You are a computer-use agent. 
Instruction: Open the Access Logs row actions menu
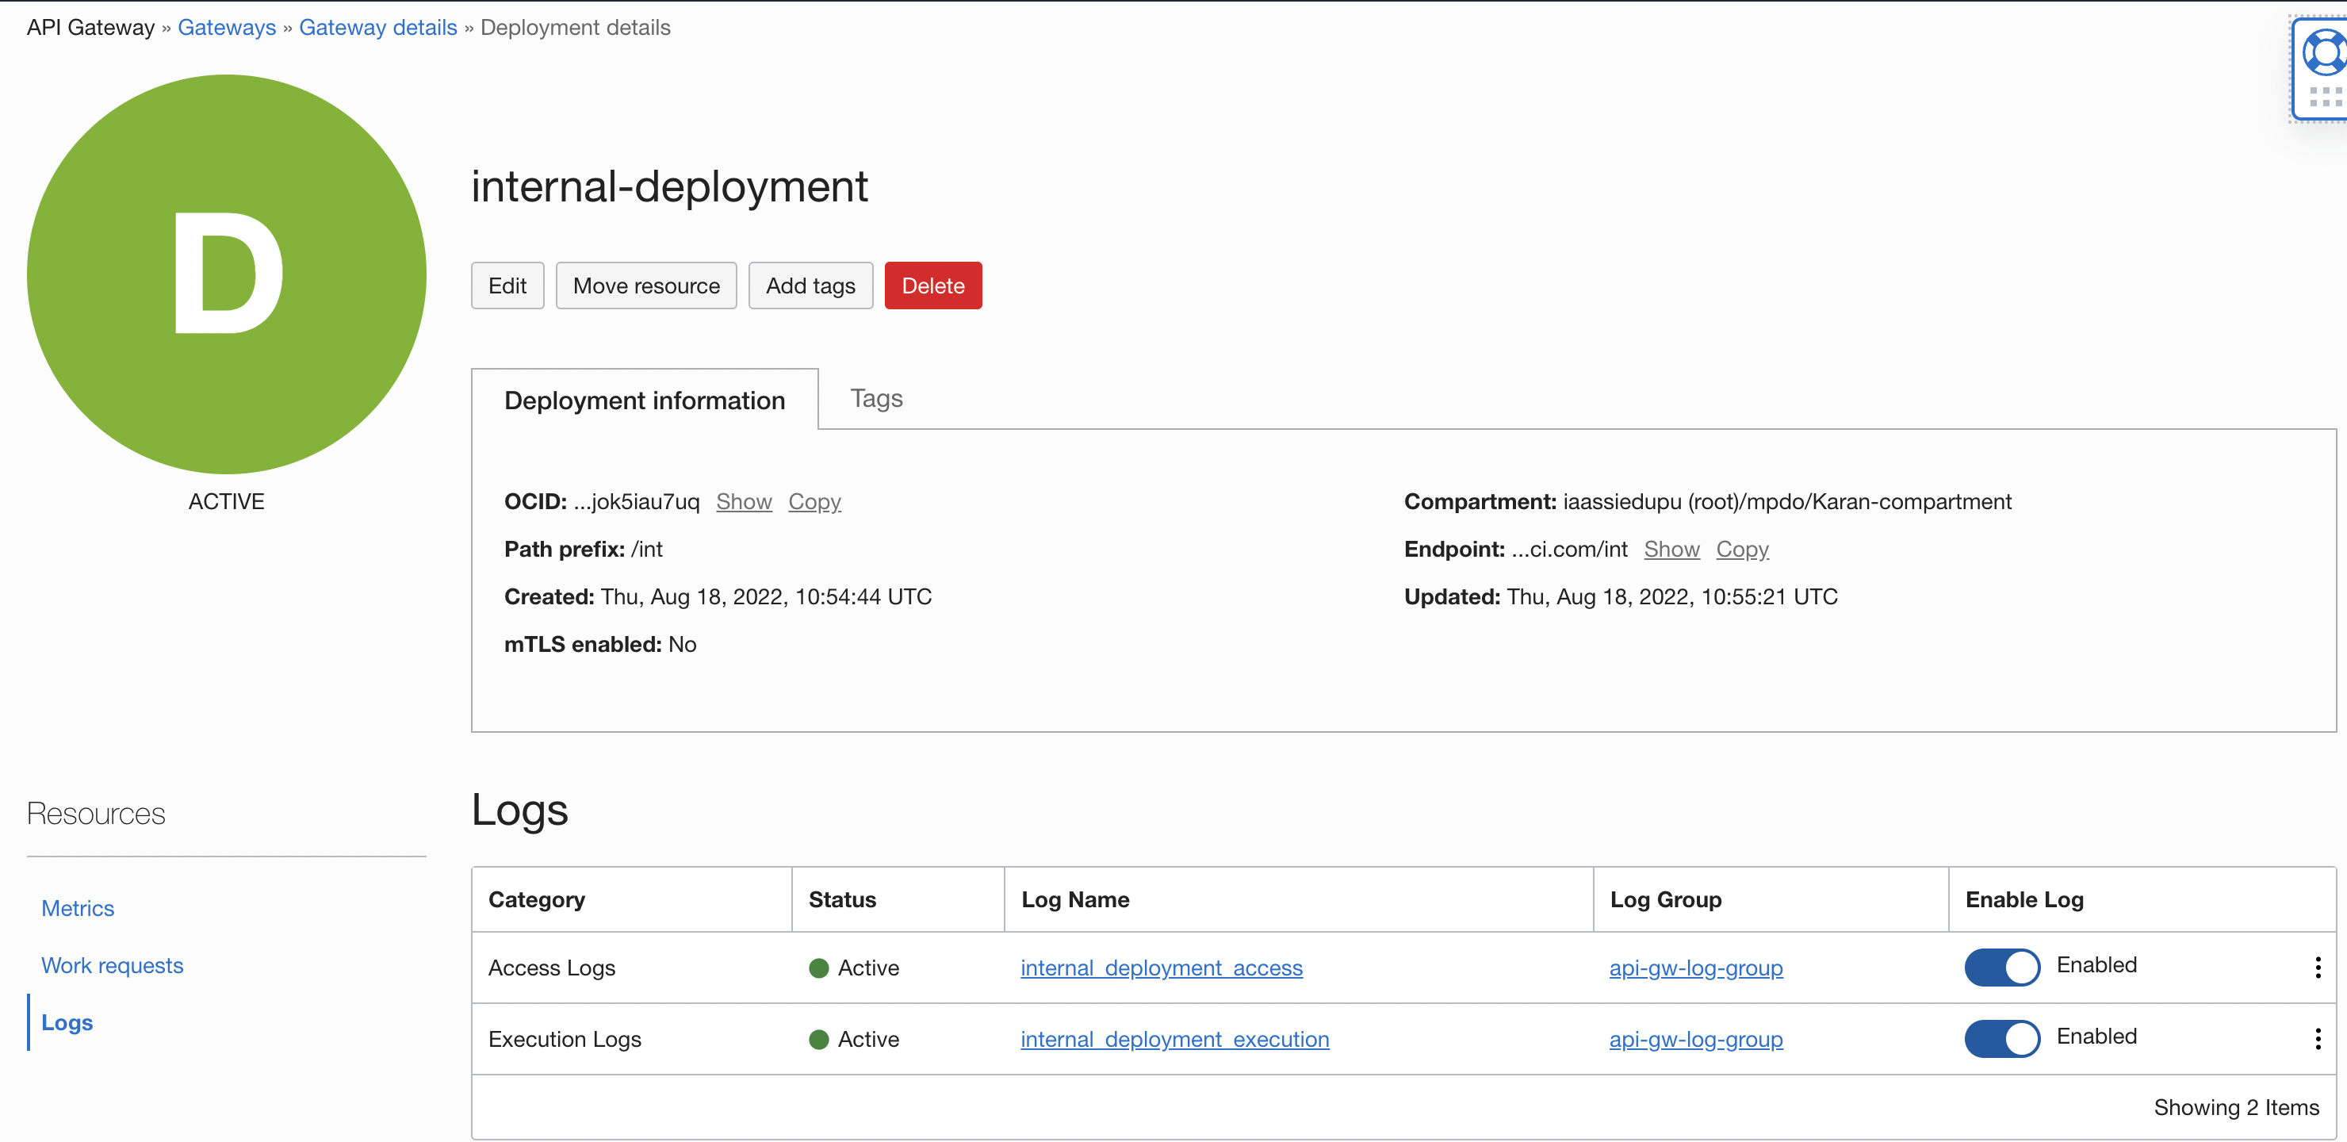point(2318,968)
